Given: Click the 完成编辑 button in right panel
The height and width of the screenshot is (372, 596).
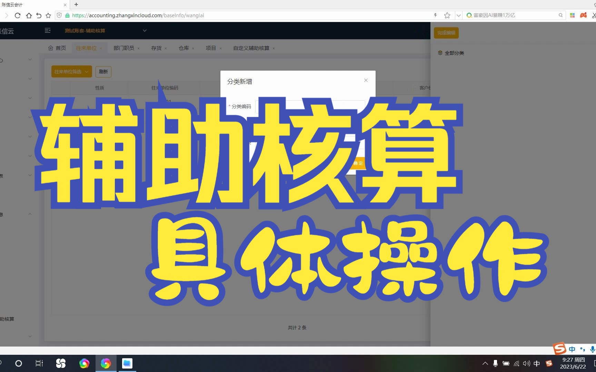Looking at the screenshot, I should click(446, 33).
